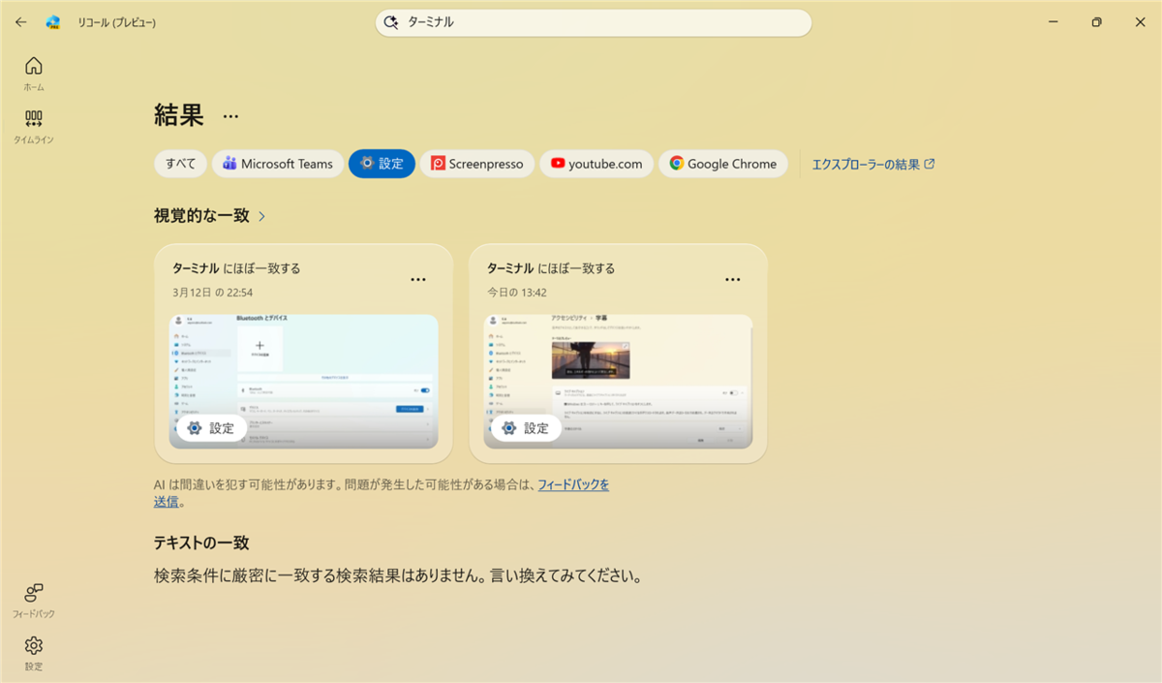This screenshot has height=683, width=1162.
Task: Open the more options beside 結果 heading
Action: (230, 116)
